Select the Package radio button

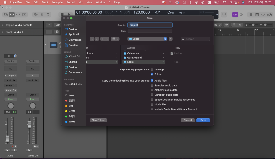pos(152,70)
